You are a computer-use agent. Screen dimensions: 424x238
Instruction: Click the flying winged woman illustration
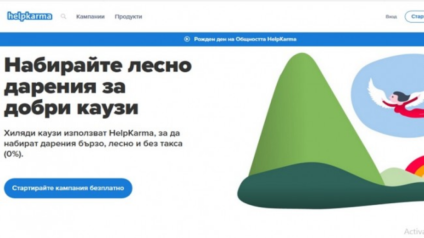pos(396,98)
